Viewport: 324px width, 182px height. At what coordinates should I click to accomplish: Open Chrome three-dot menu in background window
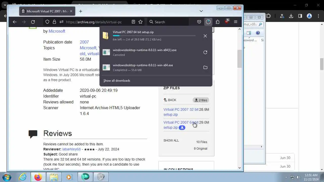click(x=319, y=16)
